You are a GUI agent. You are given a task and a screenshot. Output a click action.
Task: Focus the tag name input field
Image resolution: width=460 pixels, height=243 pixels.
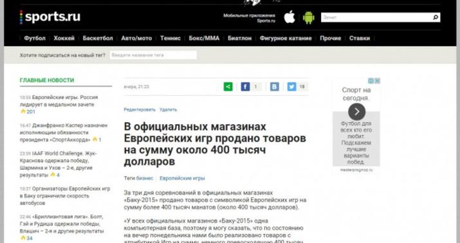click(153, 55)
